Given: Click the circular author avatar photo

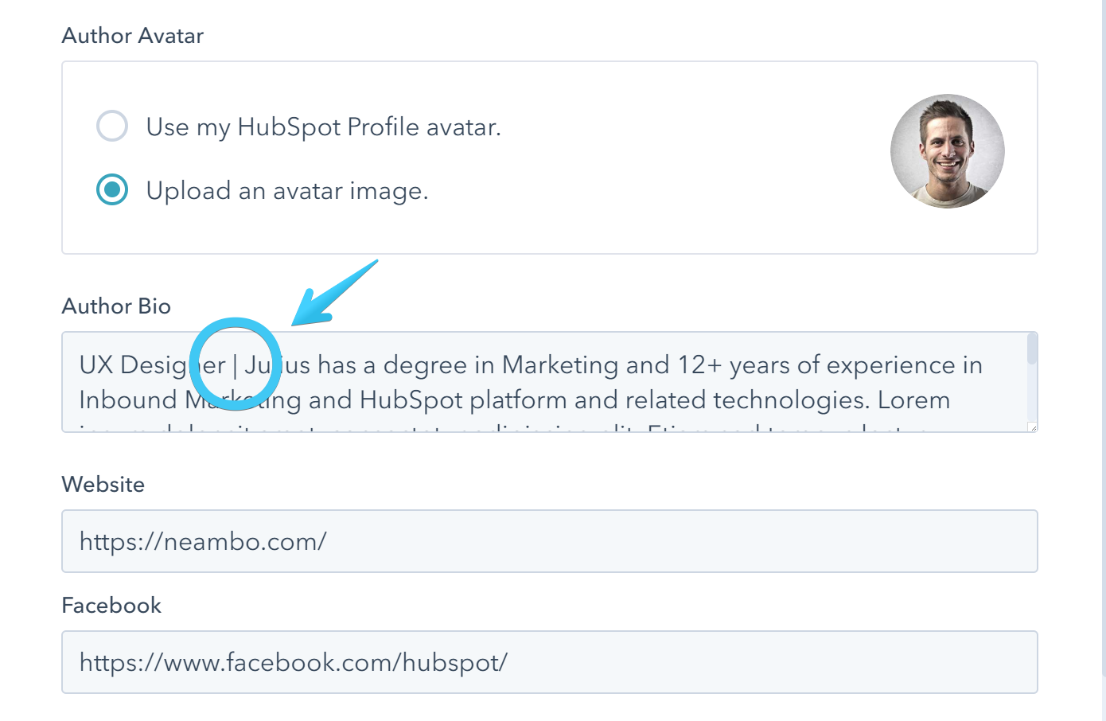Looking at the screenshot, I should pyautogui.click(x=947, y=151).
